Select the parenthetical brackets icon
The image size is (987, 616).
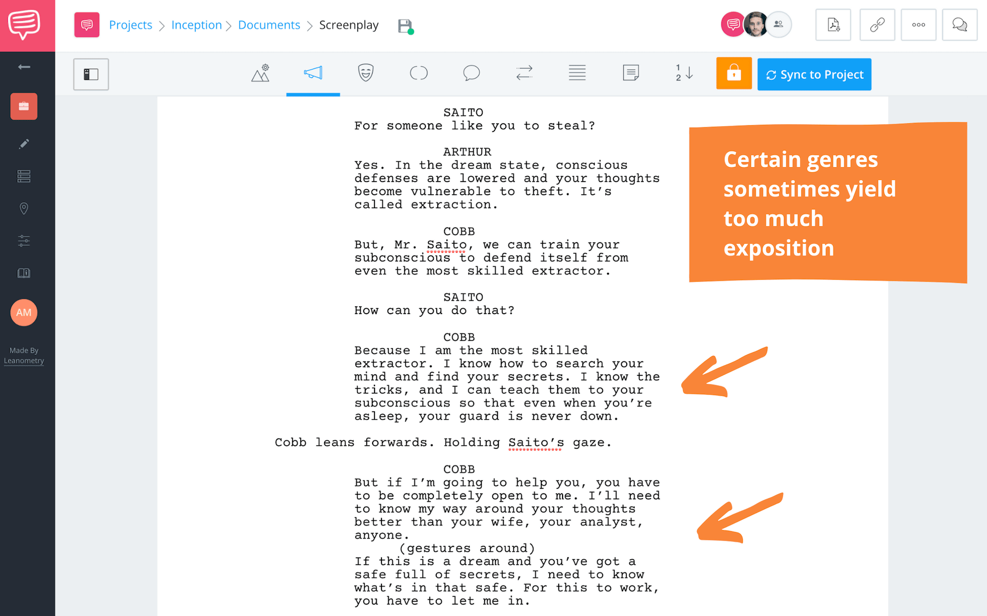point(418,73)
